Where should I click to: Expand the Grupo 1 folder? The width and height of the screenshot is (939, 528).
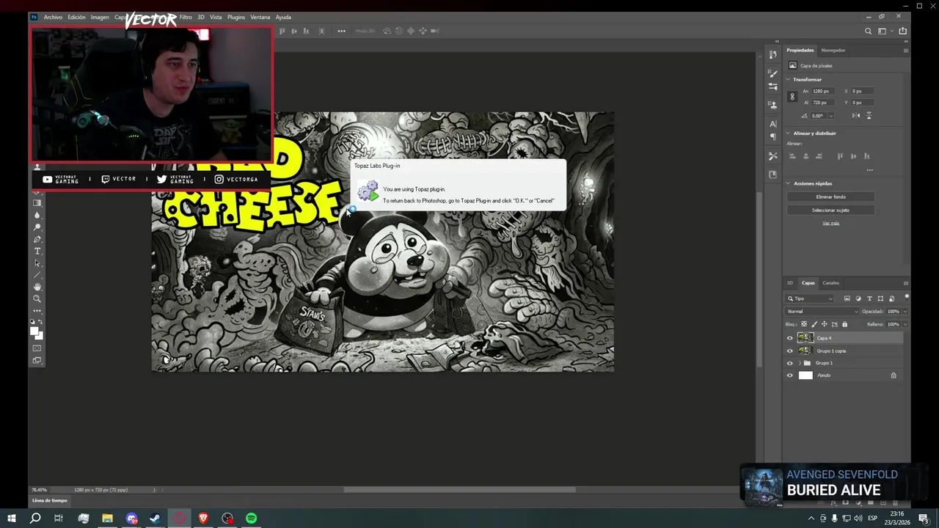800,363
